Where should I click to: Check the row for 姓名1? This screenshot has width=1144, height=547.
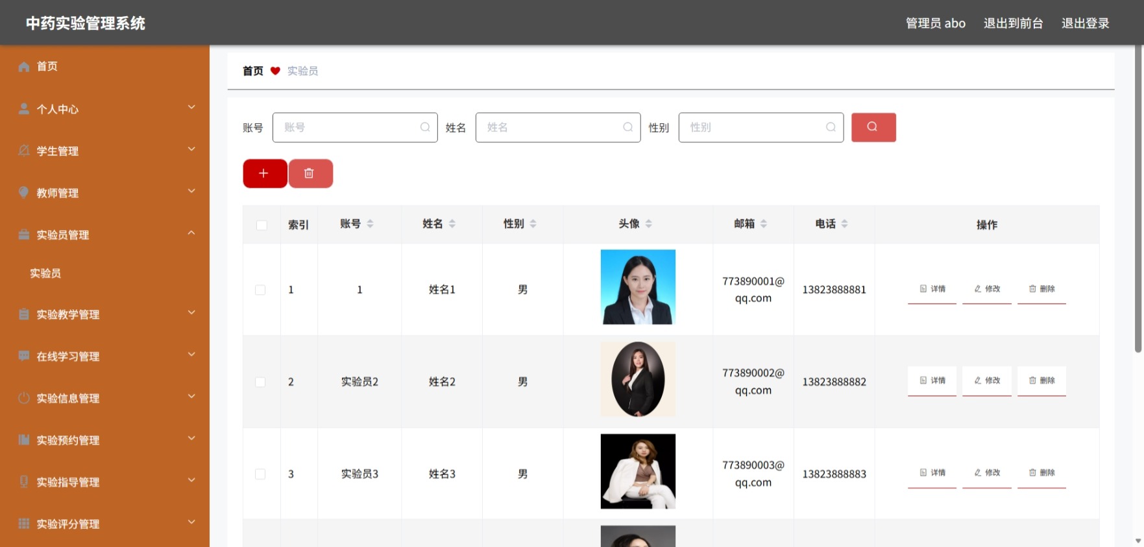[x=260, y=290]
